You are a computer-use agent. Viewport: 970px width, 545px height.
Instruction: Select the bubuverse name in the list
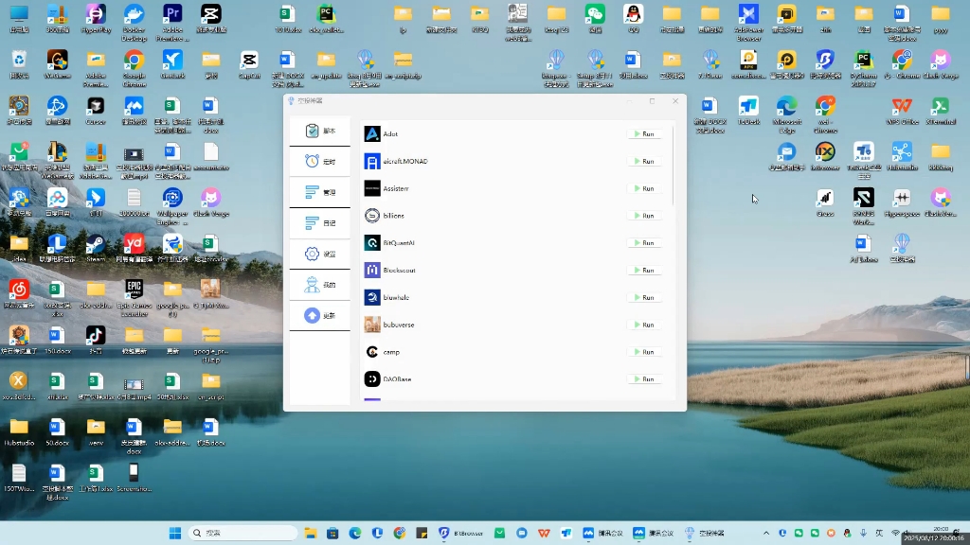pyautogui.click(x=399, y=325)
